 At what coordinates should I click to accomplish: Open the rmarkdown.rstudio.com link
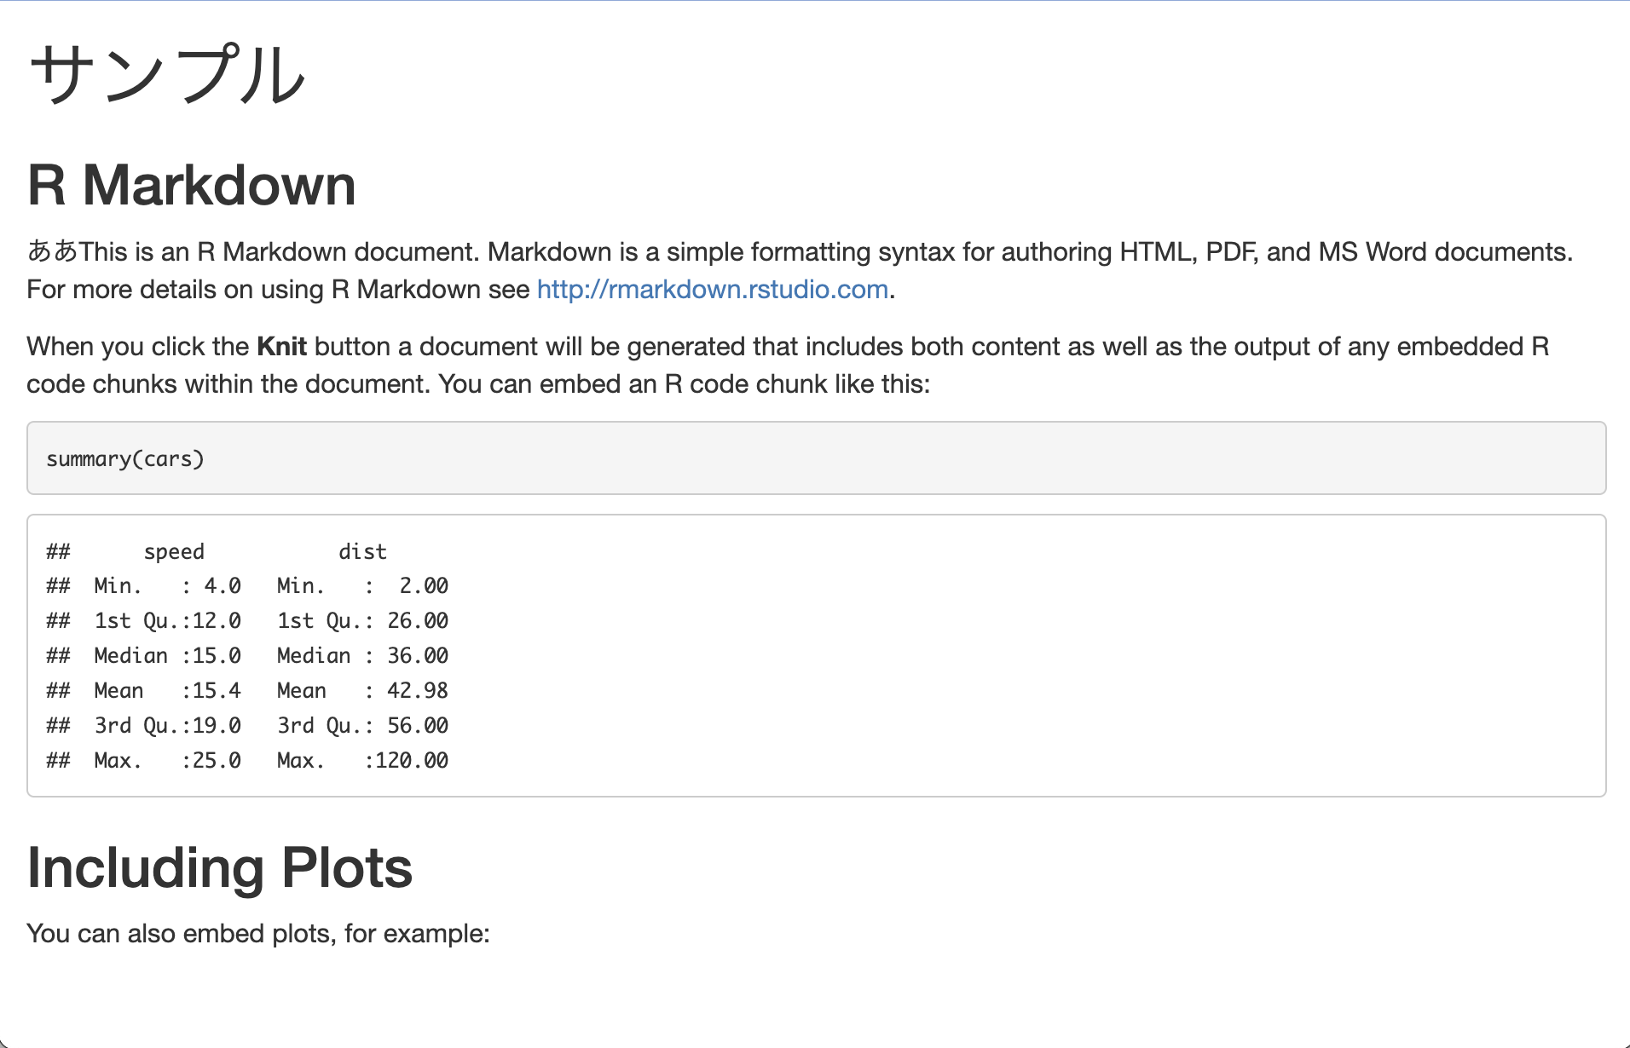point(713,290)
